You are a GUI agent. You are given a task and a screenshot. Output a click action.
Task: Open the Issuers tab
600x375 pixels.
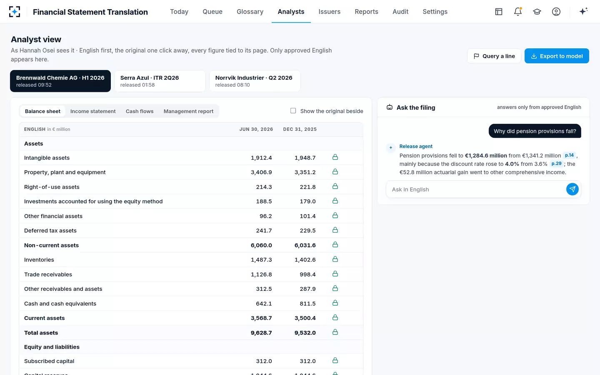(x=330, y=12)
